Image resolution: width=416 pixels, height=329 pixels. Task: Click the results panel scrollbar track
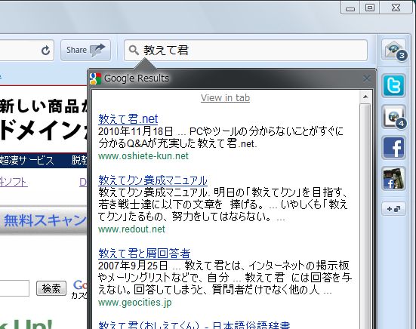click(365, 216)
